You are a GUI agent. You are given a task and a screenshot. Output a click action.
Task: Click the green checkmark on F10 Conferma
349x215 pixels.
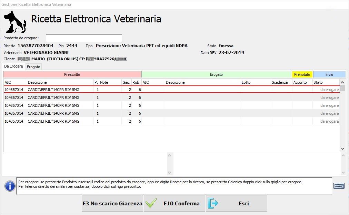151,203
